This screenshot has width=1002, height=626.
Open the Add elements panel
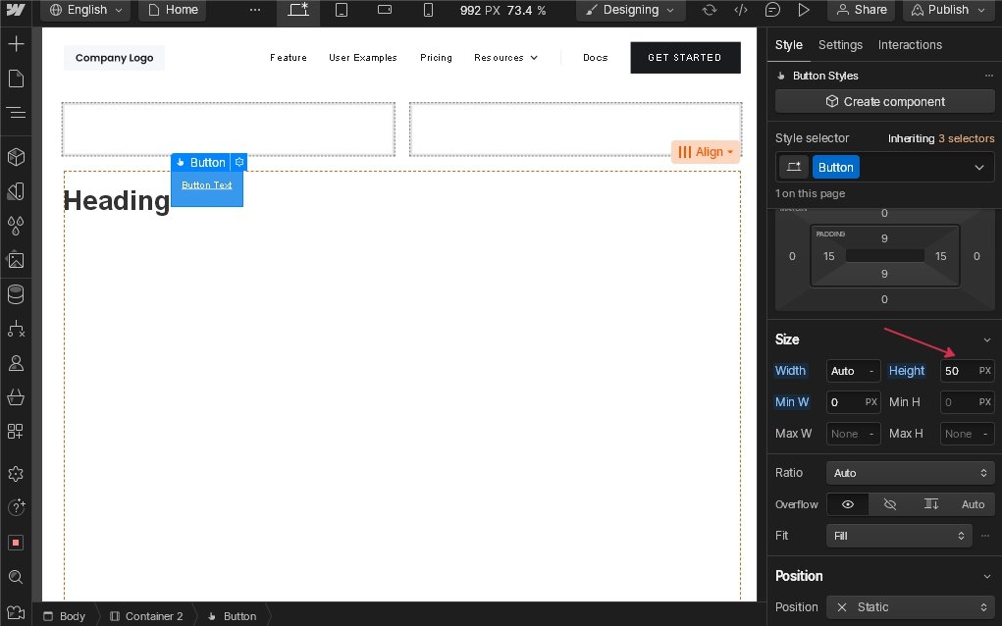tap(16, 43)
